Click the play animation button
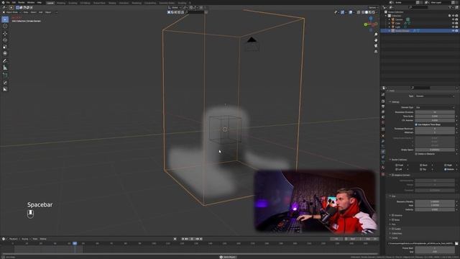This screenshot has width=460, height=259. point(192,239)
